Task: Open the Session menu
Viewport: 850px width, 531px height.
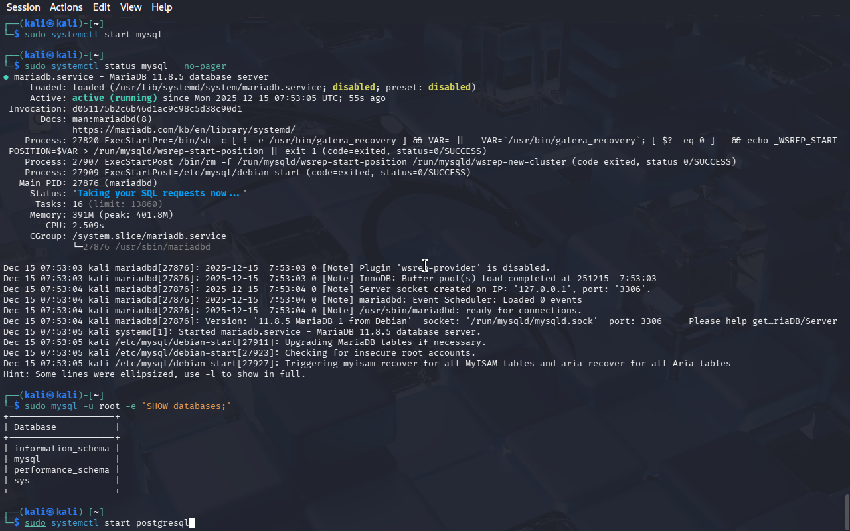Action: pyautogui.click(x=23, y=7)
